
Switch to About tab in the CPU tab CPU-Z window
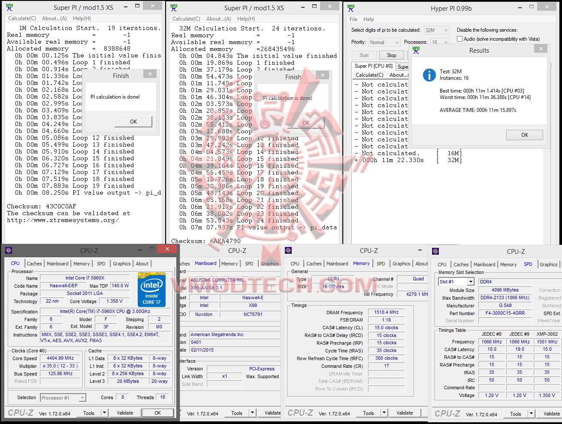click(x=142, y=264)
